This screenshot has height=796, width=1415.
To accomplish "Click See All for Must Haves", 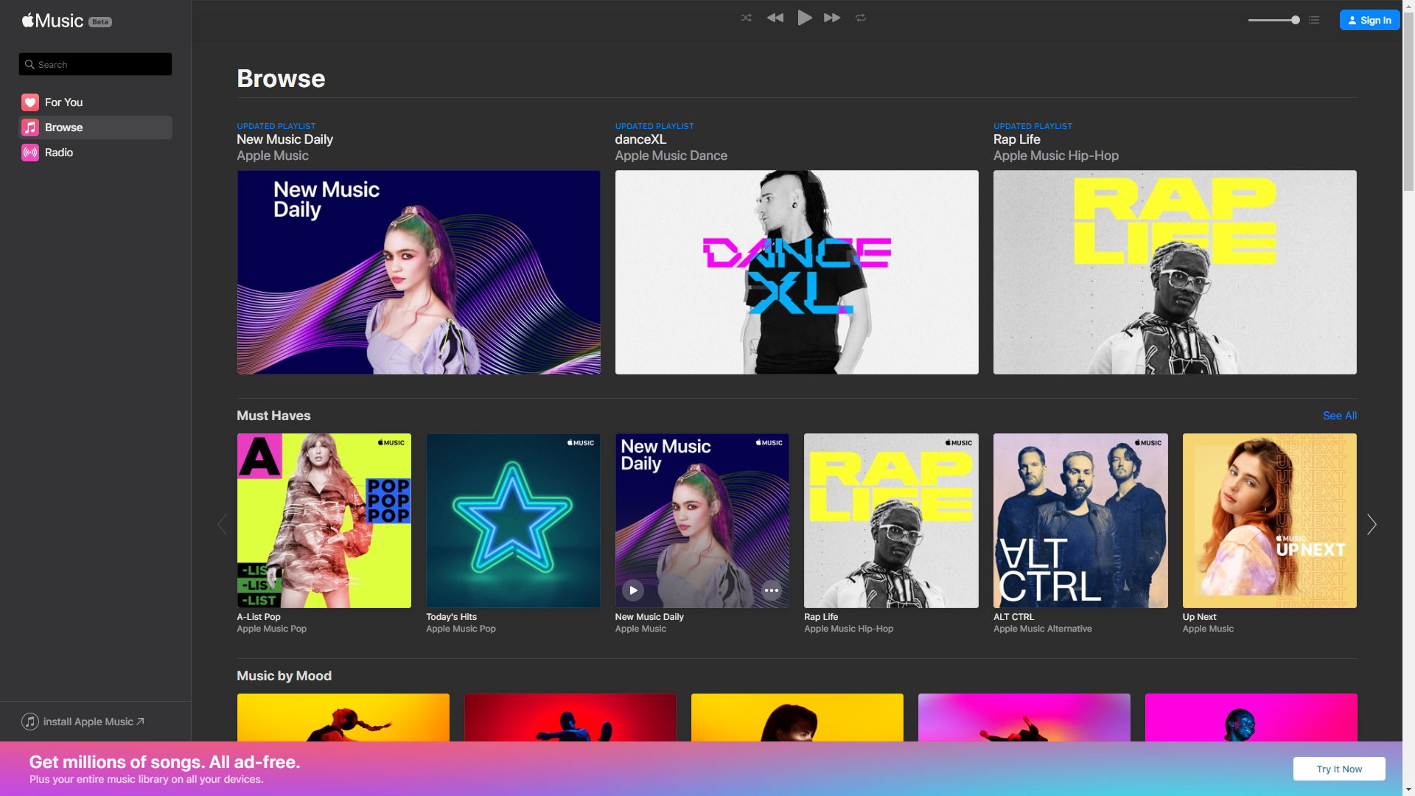I will (x=1340, y=416).
